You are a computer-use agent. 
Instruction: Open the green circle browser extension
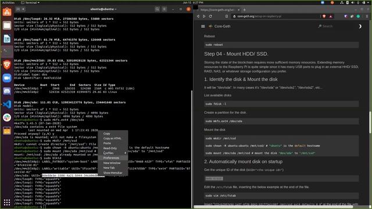358,16
